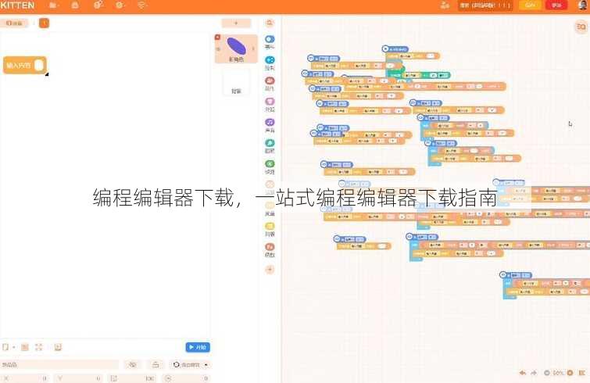This screenshot has width=590, height=383.
Task: Open the user avatar menu
Action: click(x=584, y=5)
